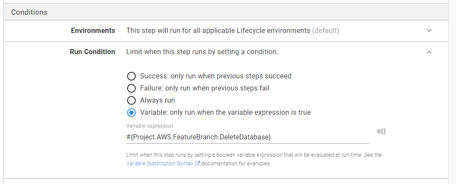Click the Environments row label
Image resolution: width=456 pixels, height=184 pixels.
(x=93, y=31)
